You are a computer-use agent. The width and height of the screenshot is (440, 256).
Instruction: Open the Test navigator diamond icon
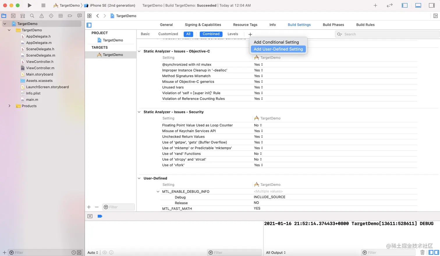click(x=51, y=16)
